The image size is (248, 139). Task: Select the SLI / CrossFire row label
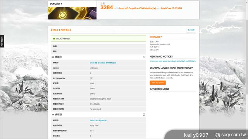coord(59,78)
